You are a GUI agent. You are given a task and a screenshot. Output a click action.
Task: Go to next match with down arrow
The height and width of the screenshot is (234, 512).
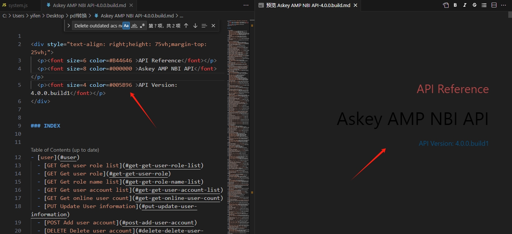click(x=195, y=26)
